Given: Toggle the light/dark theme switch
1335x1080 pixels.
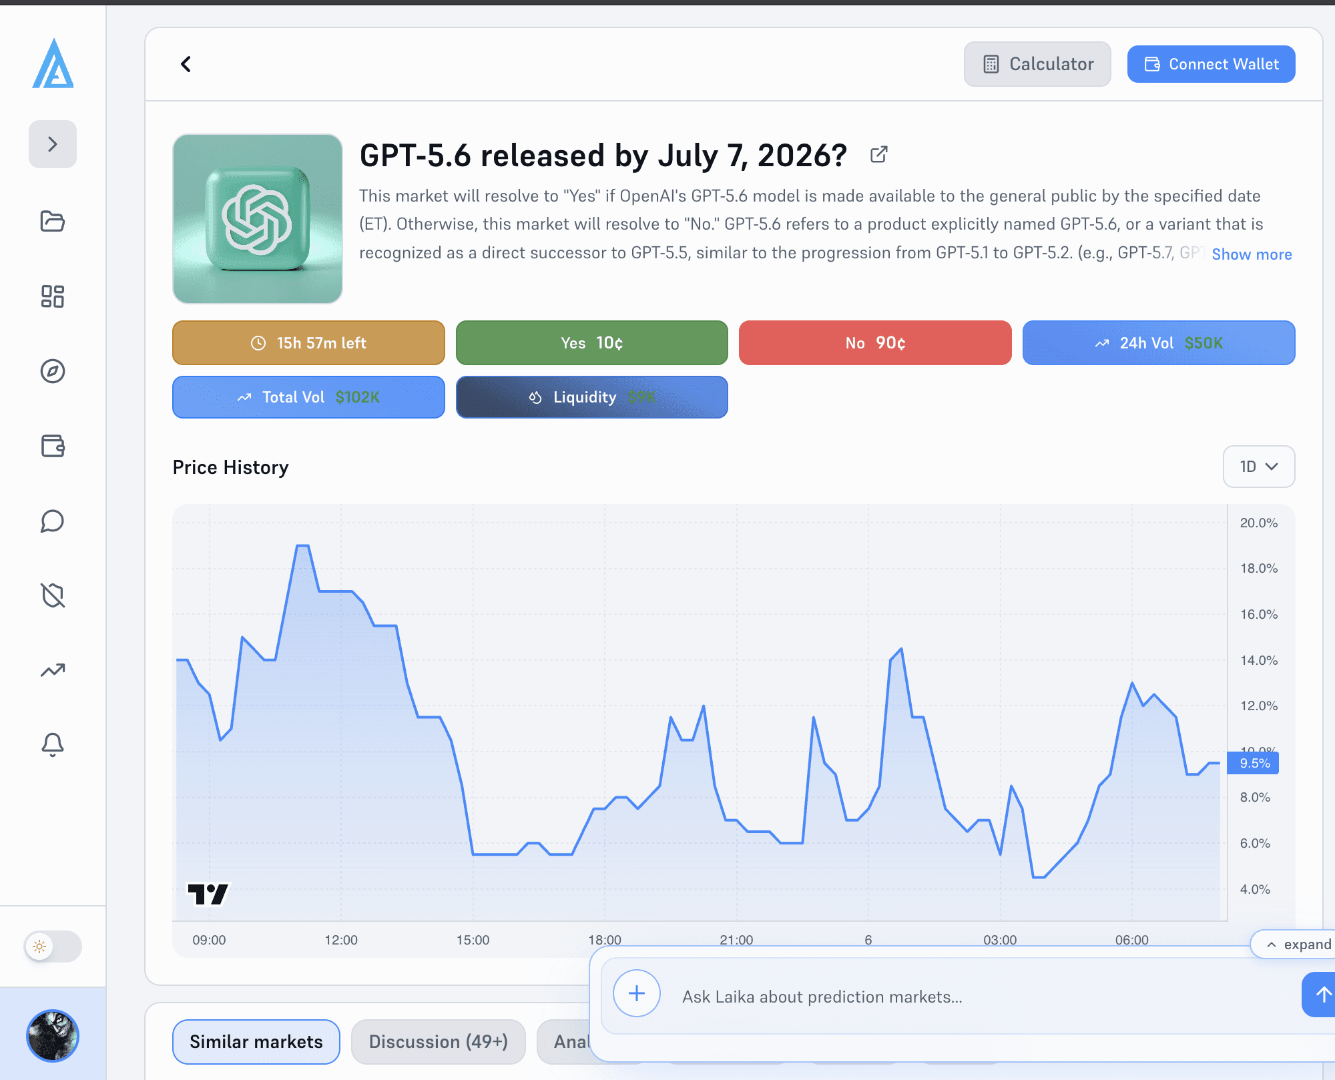Looking at the screenshot, I should click(x=53, y=947).
